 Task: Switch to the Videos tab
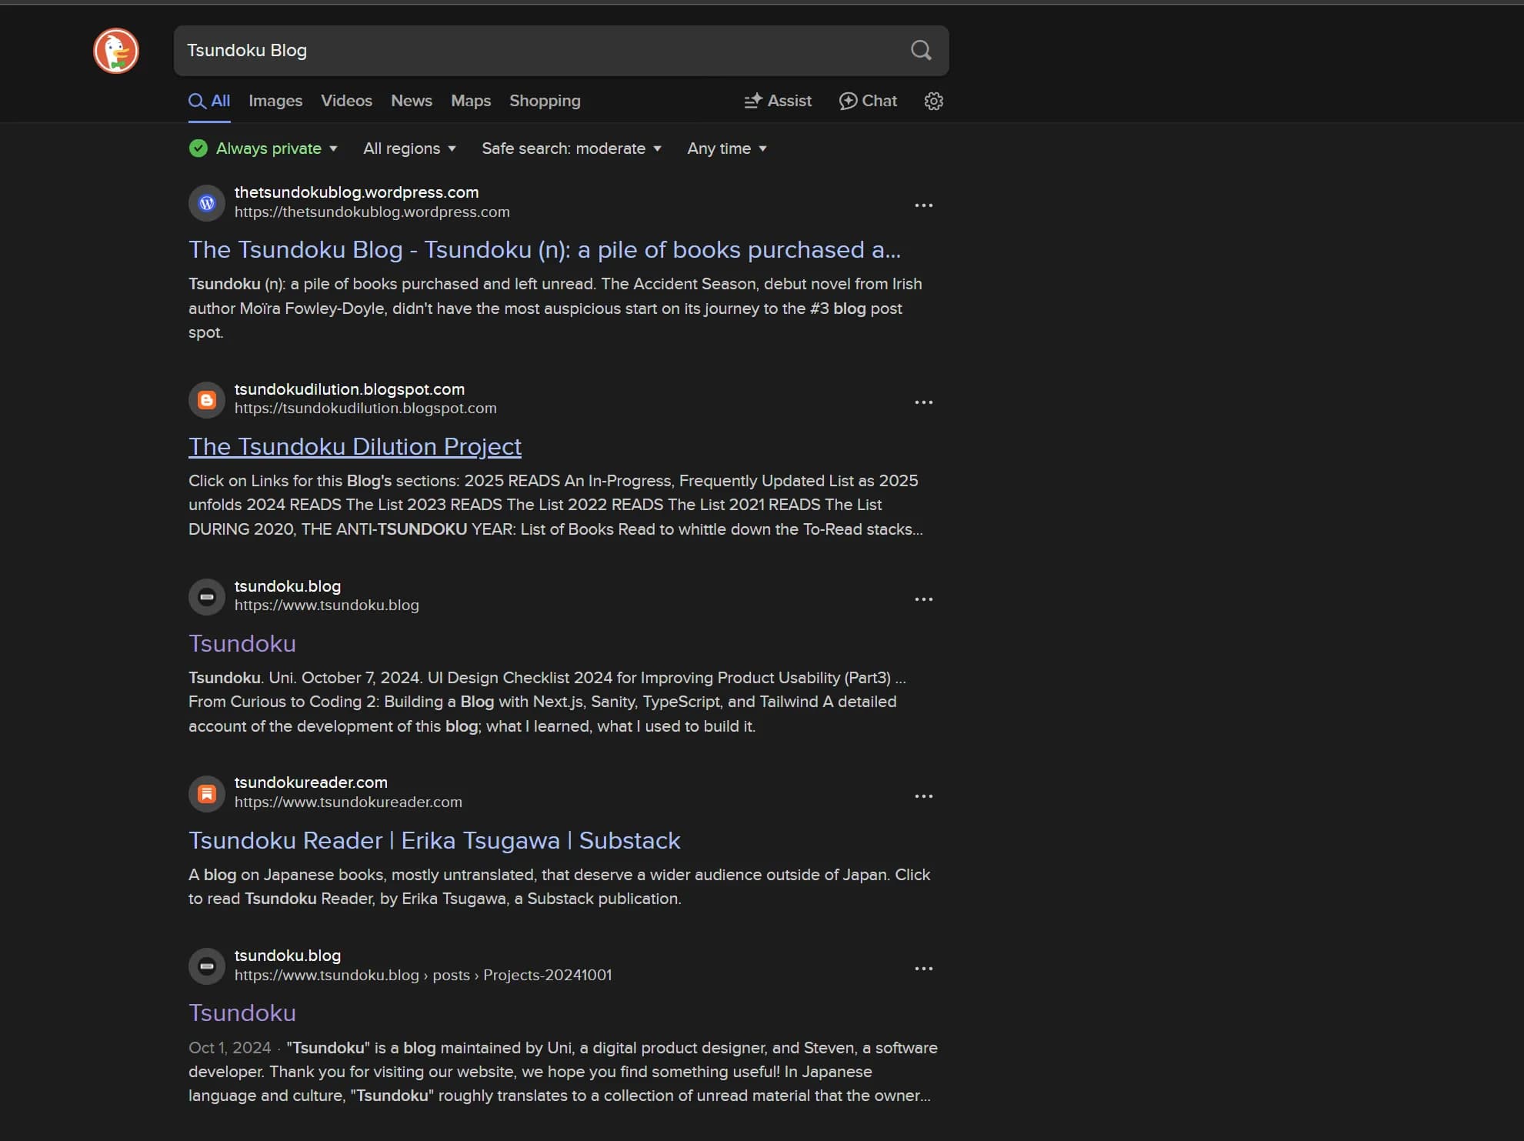(x=346, y=101)
